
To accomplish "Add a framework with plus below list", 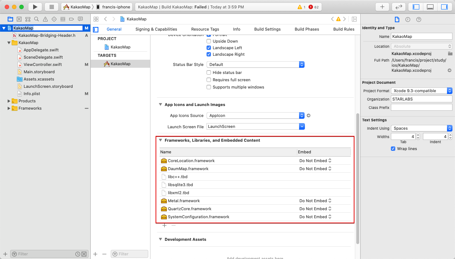I will point(165,225).
